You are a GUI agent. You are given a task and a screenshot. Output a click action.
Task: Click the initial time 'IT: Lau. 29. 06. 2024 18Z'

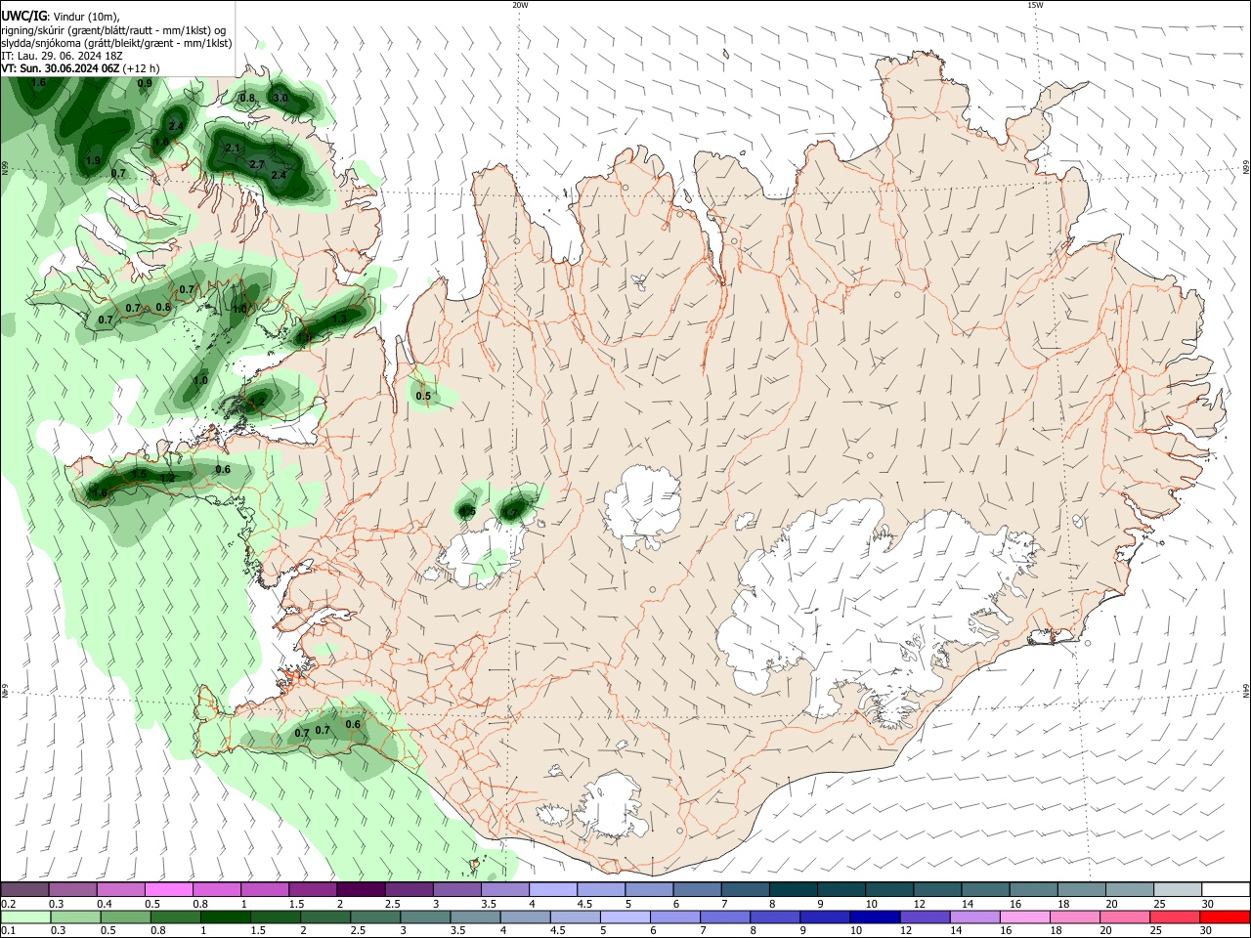[x=61, y=56]
